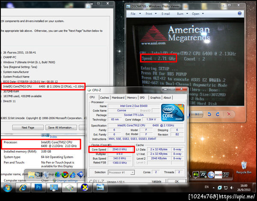The image size is (257, 201).
Task: Go to the next photo in Photo Viewer
Action: click(x=197, y=114)
